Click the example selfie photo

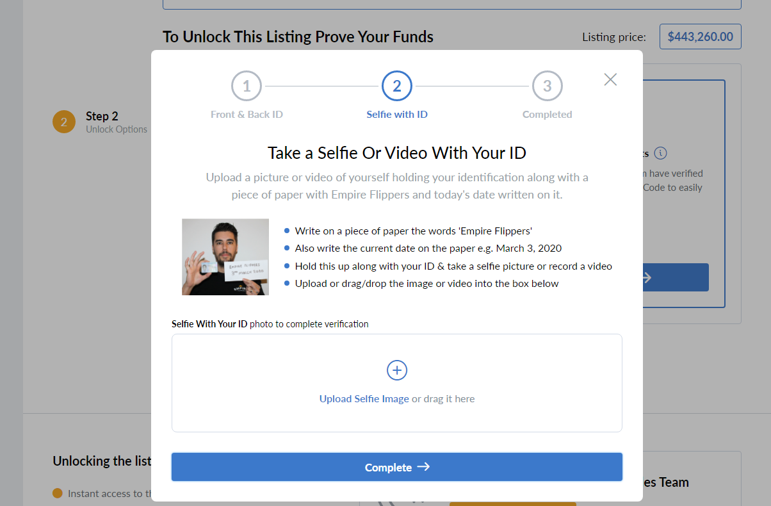225,257
